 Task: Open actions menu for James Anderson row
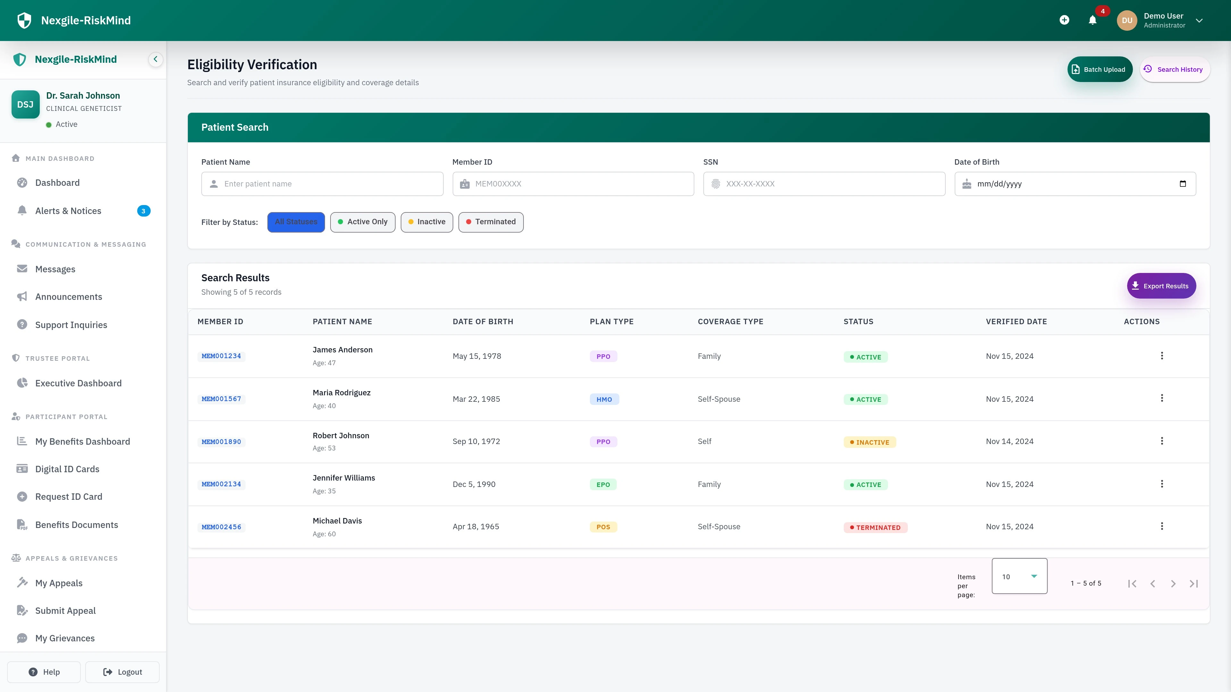(1162, 356)
